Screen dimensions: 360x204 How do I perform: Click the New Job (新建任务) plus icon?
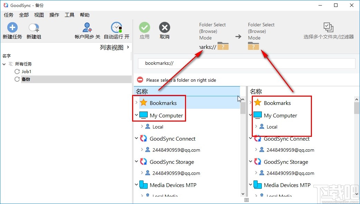(x=12, y=28)
